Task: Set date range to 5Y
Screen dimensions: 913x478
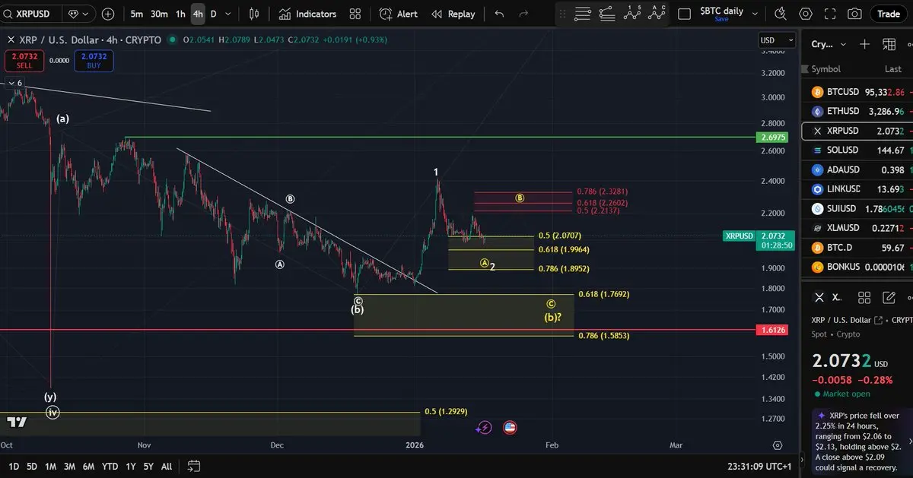Action: (x=148, y=466)
